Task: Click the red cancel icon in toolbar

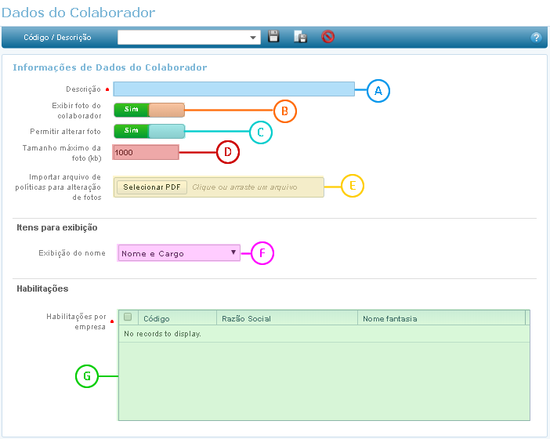Action: 327,37
